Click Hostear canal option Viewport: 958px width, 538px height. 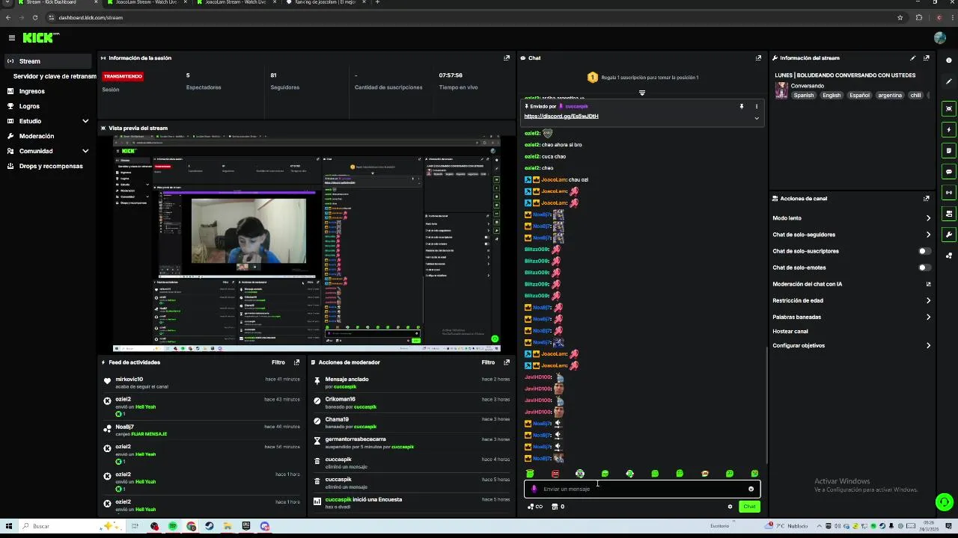(x=790, y=331)
